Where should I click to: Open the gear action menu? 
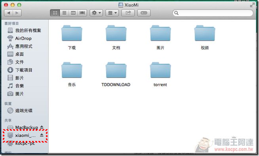[x=96, y=13]
